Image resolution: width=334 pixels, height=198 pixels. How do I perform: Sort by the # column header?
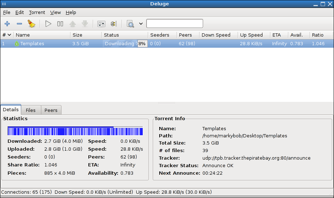pyautogui.click(x=6, y=35)
